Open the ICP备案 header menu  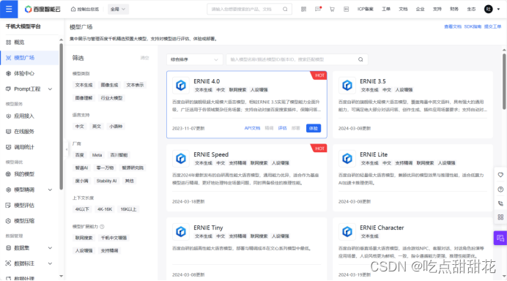[x=366, y=9]
